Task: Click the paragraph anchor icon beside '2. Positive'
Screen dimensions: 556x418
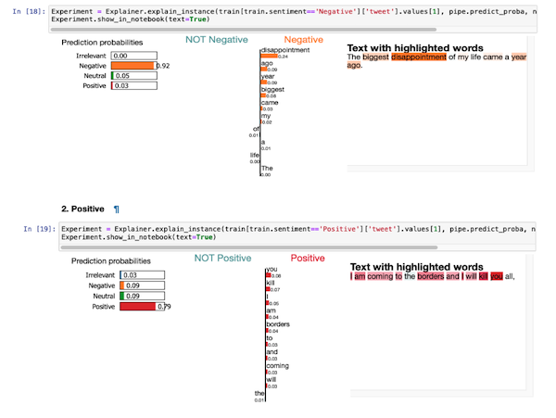Action: click(x=116, y=210)
